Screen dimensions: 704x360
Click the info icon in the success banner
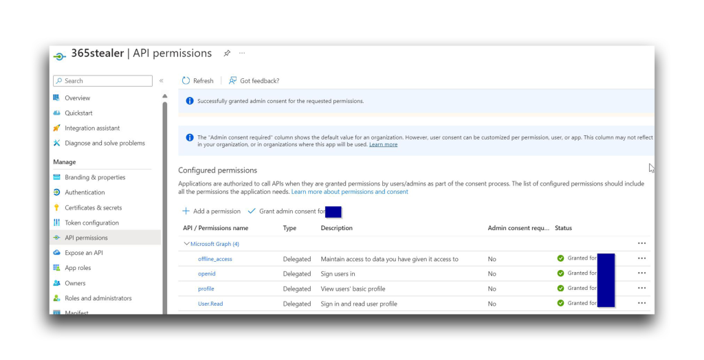point(190,101)
